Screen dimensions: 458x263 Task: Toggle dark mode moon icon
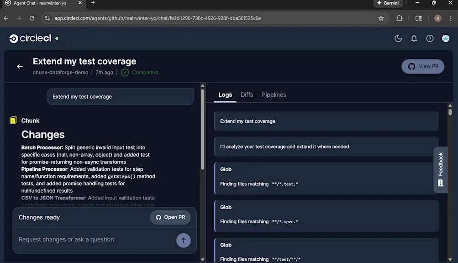[x=398, y=38]
